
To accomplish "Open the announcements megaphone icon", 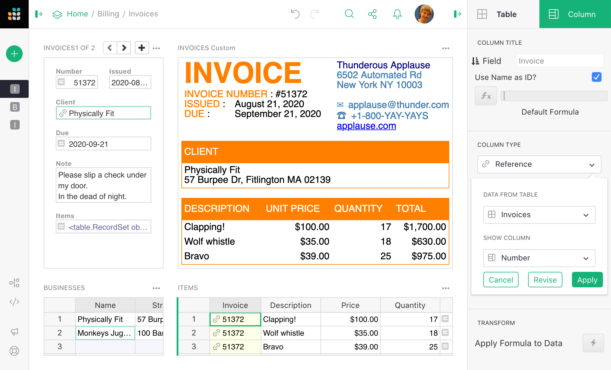I will (x=14, y=332).
